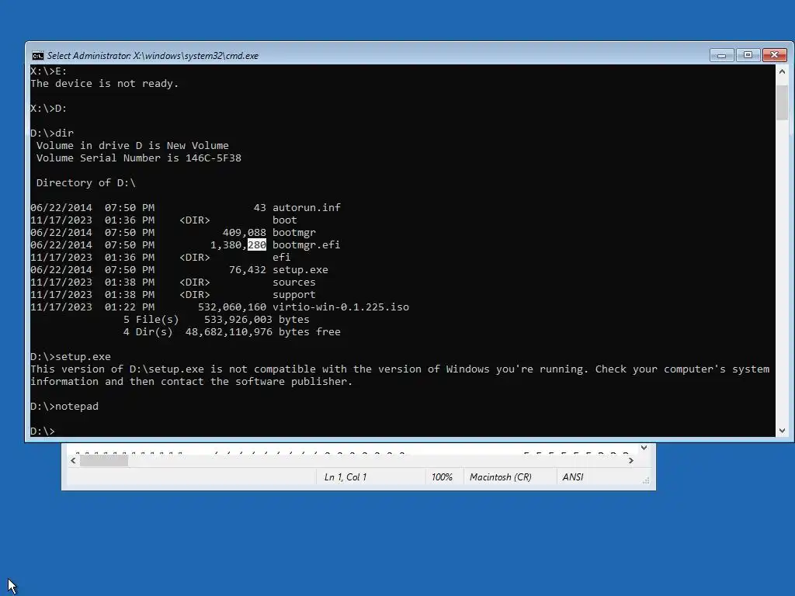The image size is (795, 596).
Task: Click the 'boot' directory entry
Action: pos(284,220)
